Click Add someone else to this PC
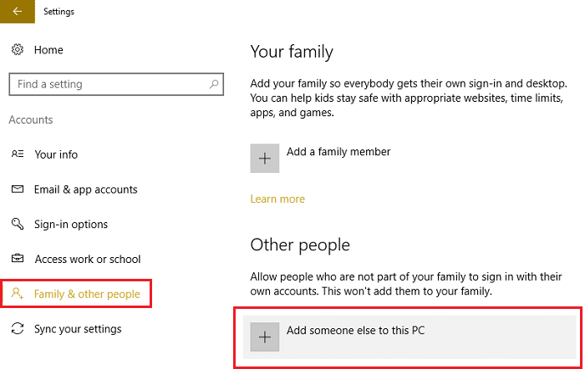This screenshot has height=369, width=585. (x=355, y=331)
